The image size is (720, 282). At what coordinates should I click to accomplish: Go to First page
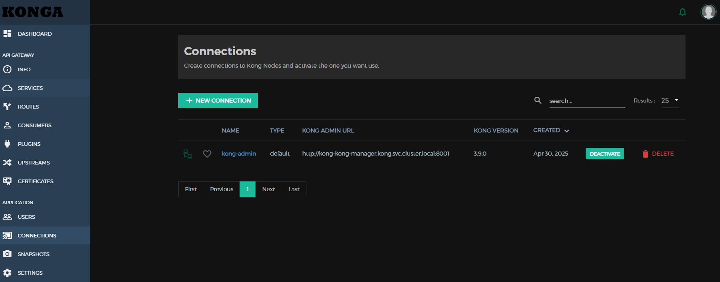click(191, 189)
